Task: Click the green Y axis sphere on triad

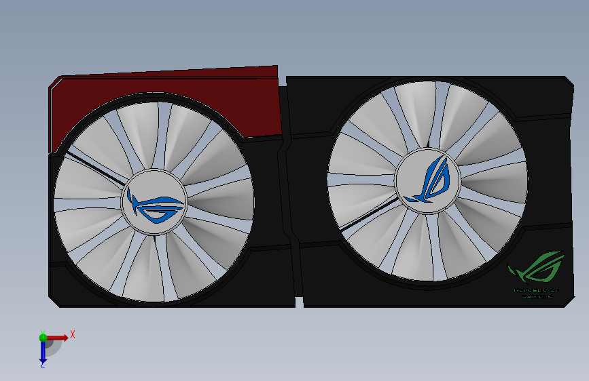Action: [43, 338]
